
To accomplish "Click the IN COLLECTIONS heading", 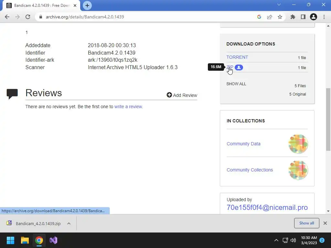I will (246, 121).
